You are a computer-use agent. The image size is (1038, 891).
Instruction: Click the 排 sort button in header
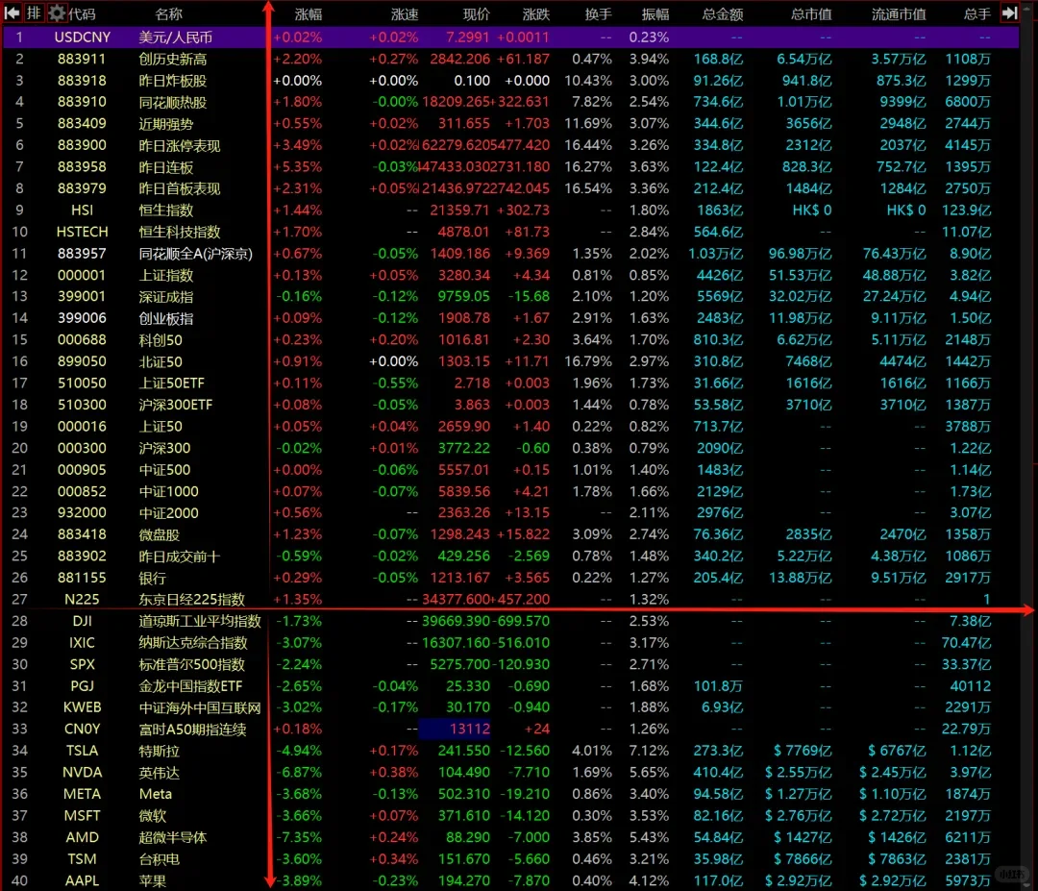(34, 12)
